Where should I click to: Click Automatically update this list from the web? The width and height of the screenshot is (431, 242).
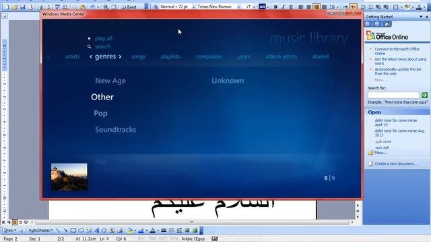point(398,71)
